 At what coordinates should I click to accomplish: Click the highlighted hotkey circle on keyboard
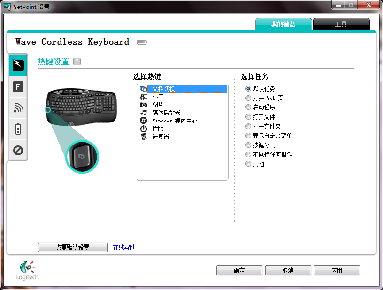coord(48,110)
